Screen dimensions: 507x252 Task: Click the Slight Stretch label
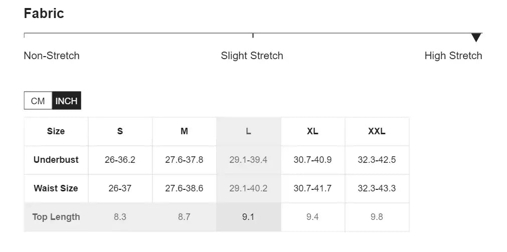tap(252, 56)
